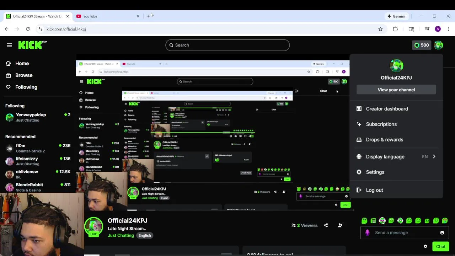
Task: Open Chrome extensions puzzle icon
Action: [x=395, y=29]
